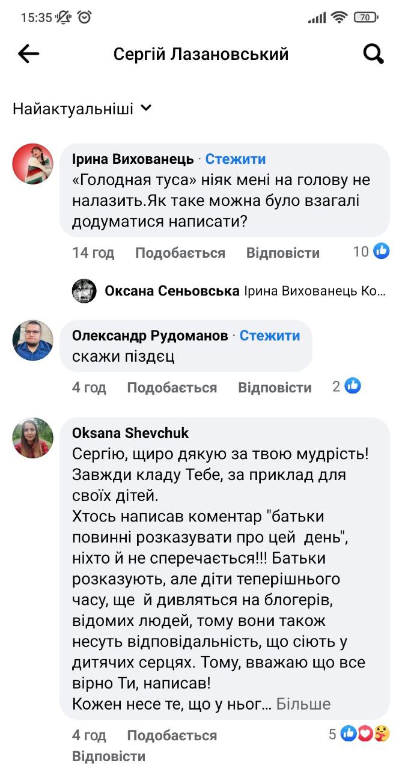Like Ірина Вихованець's comment via Подобається
Screen dimensions: 402x769
[180, 252]
